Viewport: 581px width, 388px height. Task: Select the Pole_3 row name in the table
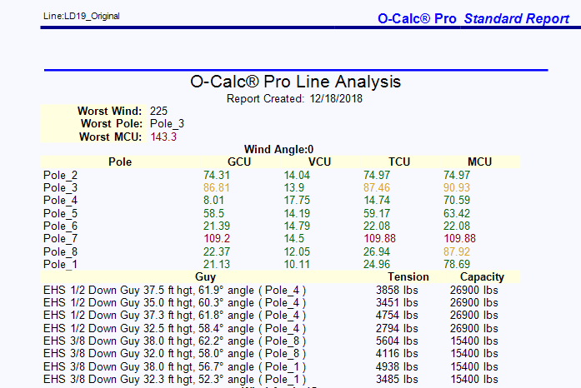[60, 188]
